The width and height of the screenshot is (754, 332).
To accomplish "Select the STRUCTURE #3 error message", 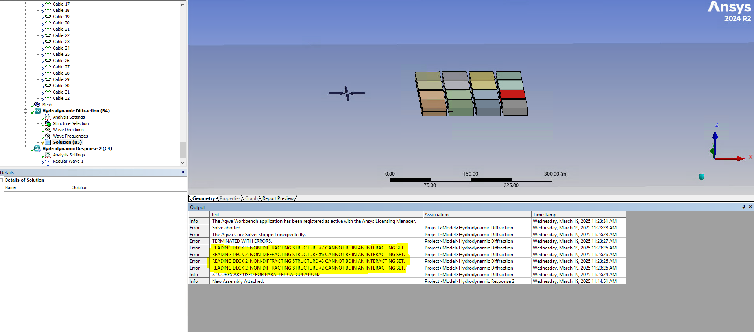I will [x=309, y=261].
